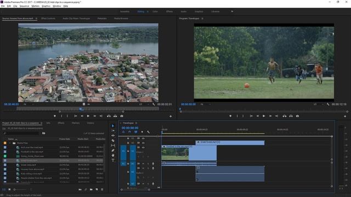Open the Sequence menu
The image size is (351, 197).
(x=24, y=6)
